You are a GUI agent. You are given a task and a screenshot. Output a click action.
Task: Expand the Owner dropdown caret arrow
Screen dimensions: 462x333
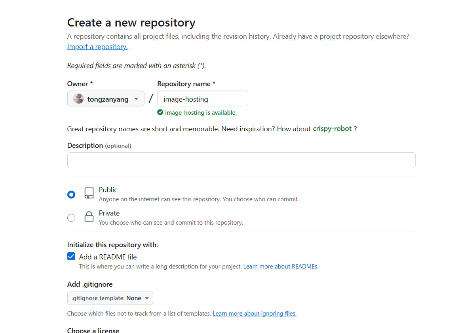pyautogui.click(x=136, y=99)
